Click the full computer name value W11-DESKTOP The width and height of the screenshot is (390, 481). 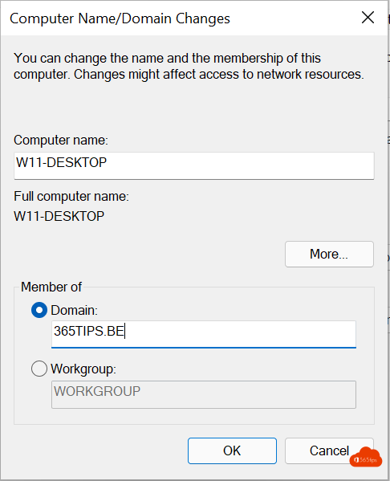pos(59,216)
